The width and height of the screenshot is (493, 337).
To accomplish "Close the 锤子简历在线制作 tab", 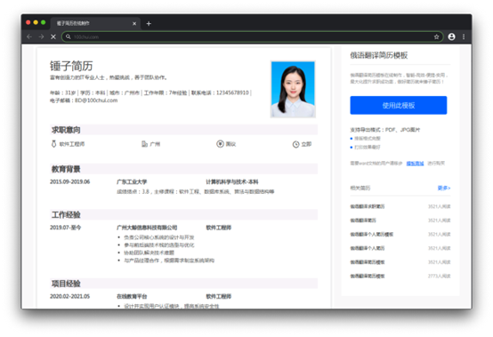I will [x=134, y=23].
